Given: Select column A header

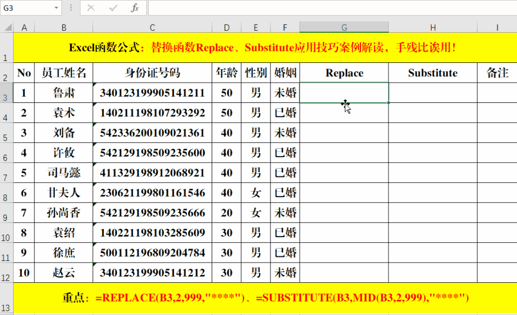Looking at the screenshot, I should (x=24, y=28).
